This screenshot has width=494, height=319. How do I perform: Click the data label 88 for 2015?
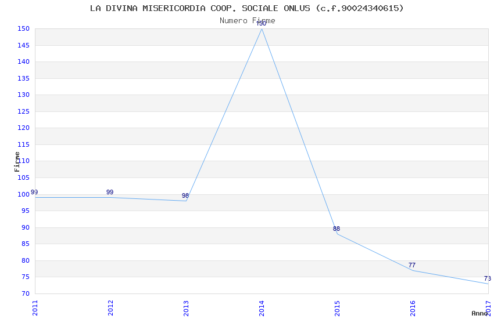(x=337, y=229)
